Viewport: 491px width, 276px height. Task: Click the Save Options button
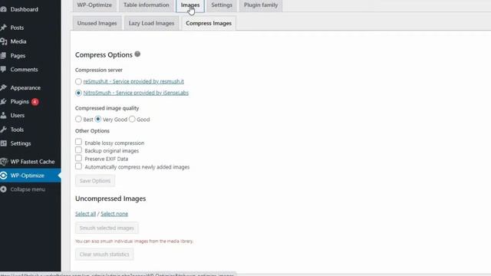[x=95, y=181]
